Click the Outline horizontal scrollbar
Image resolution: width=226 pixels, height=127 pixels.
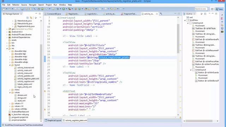click(x=199, y=121)
